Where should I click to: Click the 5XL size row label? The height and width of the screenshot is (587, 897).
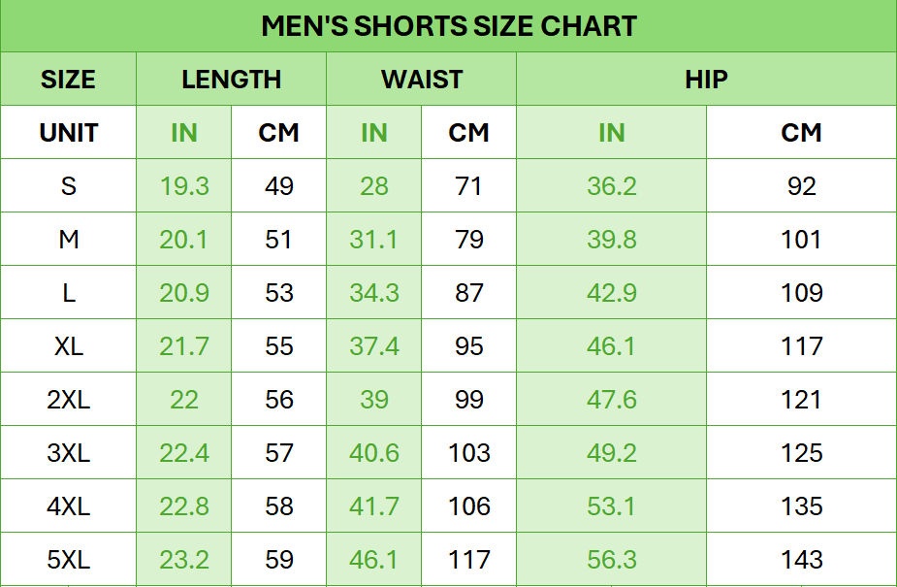pos(68,560)
